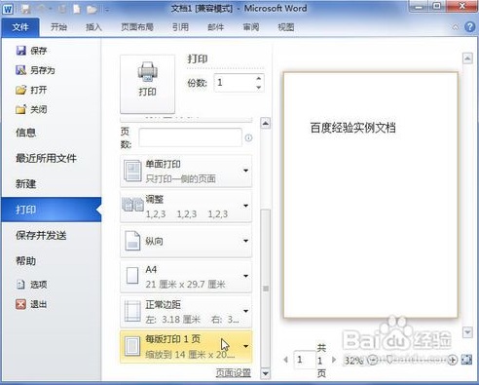Click the quick access save icon
Viewport: 479px width, 385px height.
click(x=25, y=9)
